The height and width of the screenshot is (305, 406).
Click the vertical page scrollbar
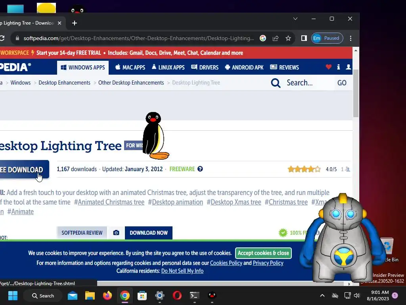click(356, 93)
